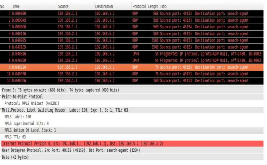267x165 pixels.
Task: Click destination 192.168.5.2 in packet 11
Action: pos(105,80)
